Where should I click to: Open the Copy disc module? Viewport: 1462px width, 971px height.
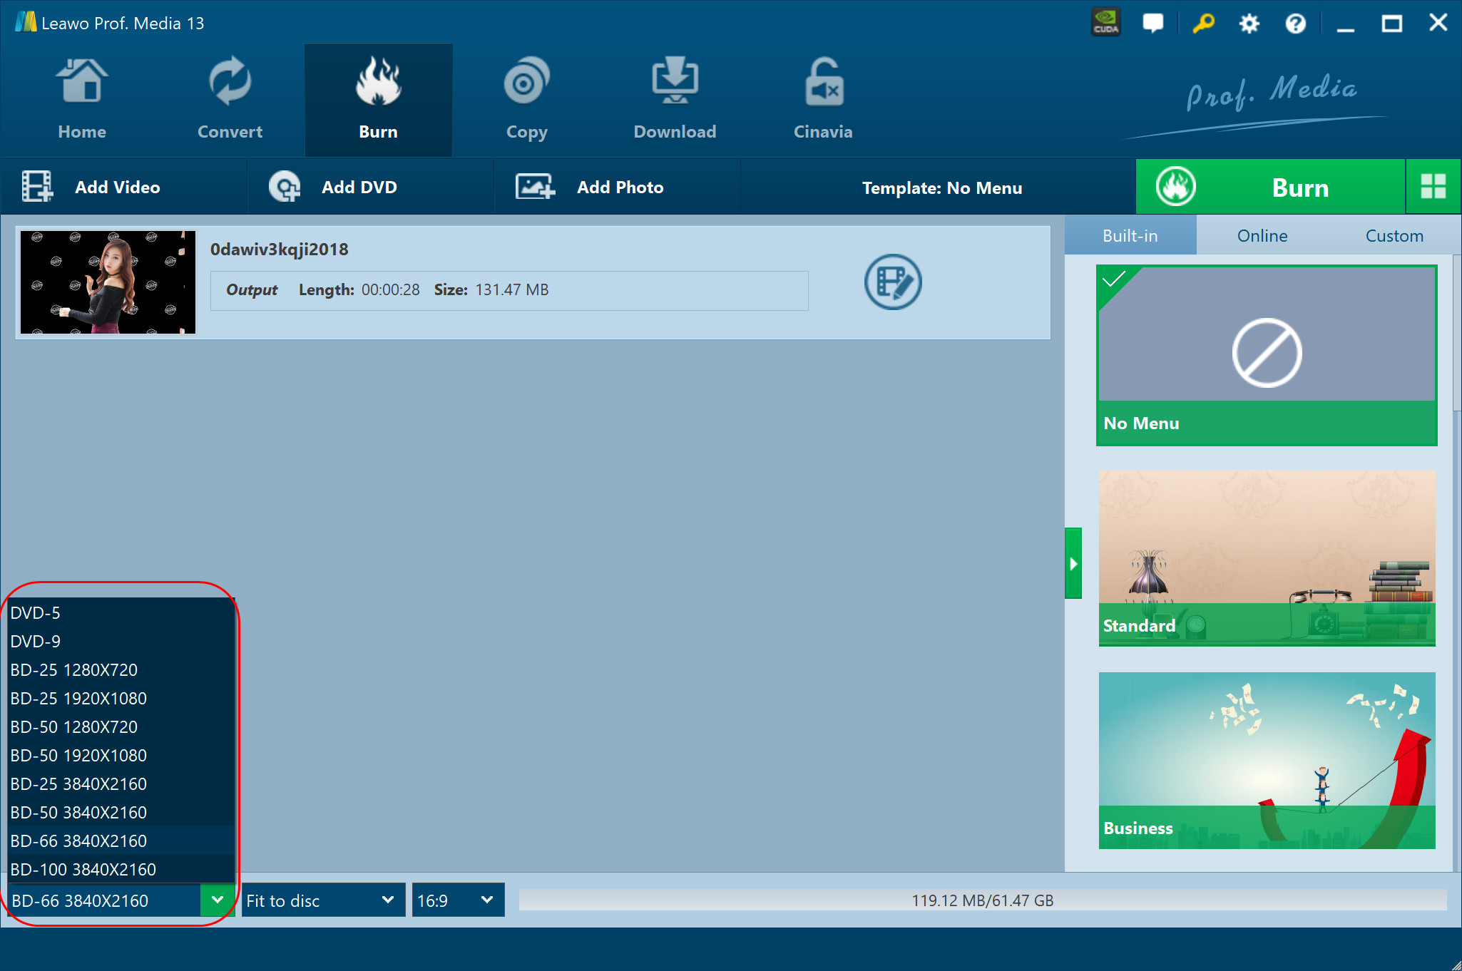(x=526, y=100)
